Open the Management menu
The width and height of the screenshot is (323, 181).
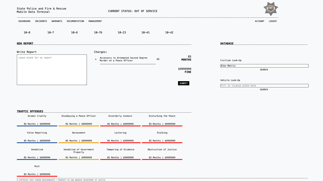[x=95, y=21]
